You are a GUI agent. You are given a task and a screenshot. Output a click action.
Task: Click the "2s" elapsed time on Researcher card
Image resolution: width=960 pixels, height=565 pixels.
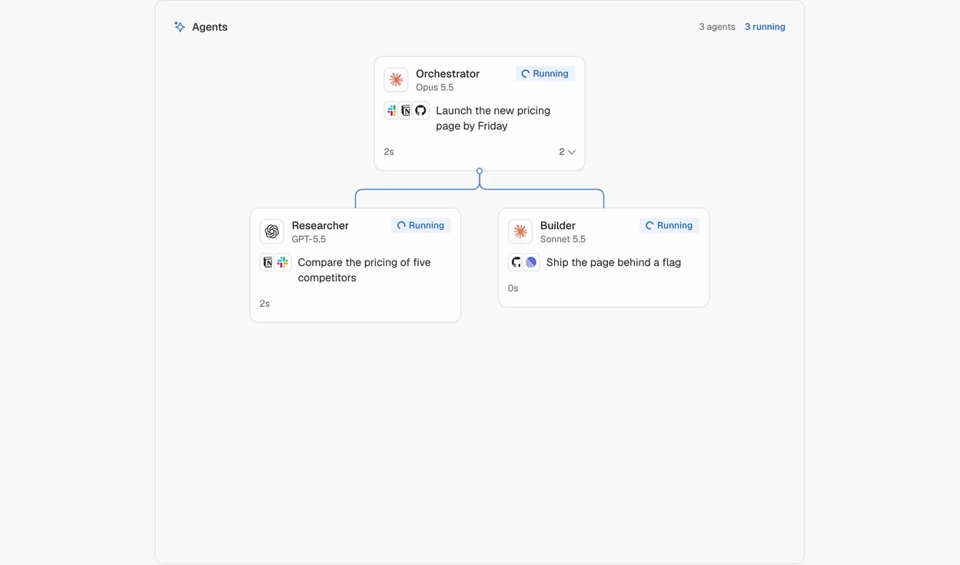pyautogui.click(x=264, y=304)
